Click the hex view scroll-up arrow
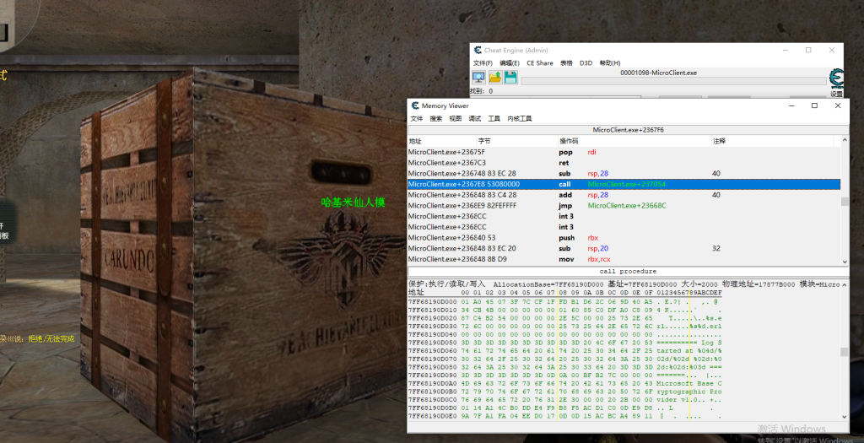The width and height of the screenshot is (864, 443). click(x=845, y=284)
